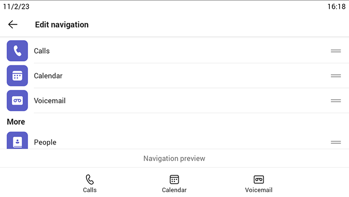Tap the People reorder handle
Viewport: 349px width, 197px height.
coord(336,142)
